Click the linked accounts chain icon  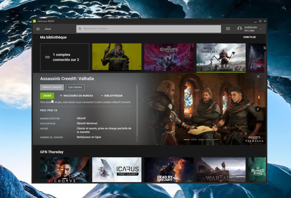47,57
